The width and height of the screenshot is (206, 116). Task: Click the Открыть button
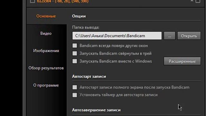click(x=189, y=36)
